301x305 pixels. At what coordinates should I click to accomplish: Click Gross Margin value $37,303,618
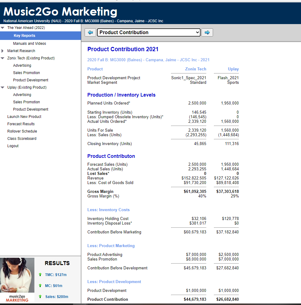[228, 192]
